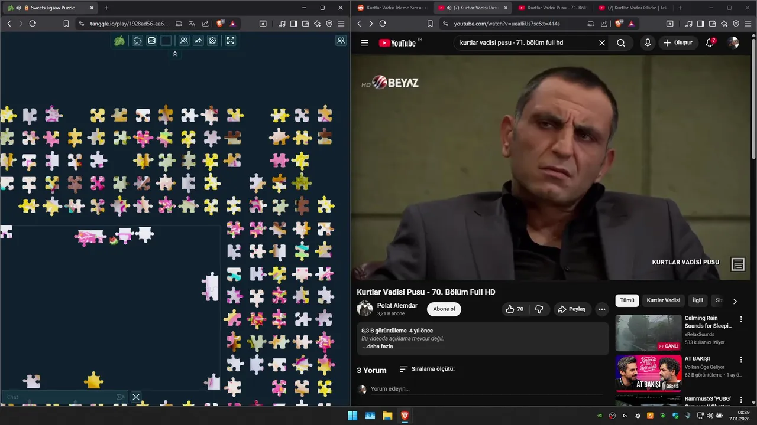This screenshot has height=425, width=757.
Task: Share the Tanggle puzzle room
Action: 198,41
